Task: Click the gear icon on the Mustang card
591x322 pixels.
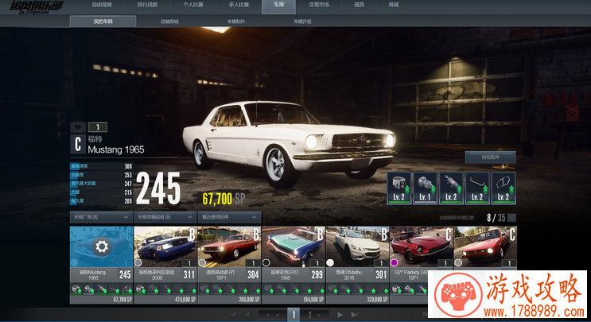Action: pos(101,246)
